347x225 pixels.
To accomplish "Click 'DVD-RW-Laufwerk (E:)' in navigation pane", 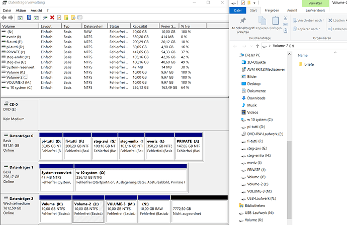I will [x=262, y=134].
